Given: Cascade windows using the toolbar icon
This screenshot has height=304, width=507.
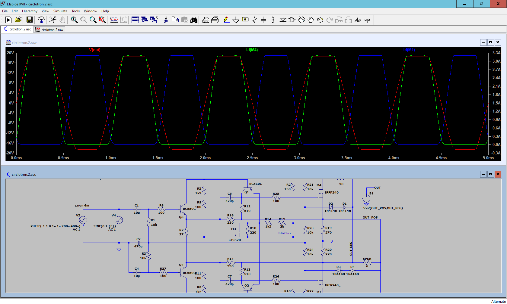Looking at the screenshot, I should [x=145, y=20].
